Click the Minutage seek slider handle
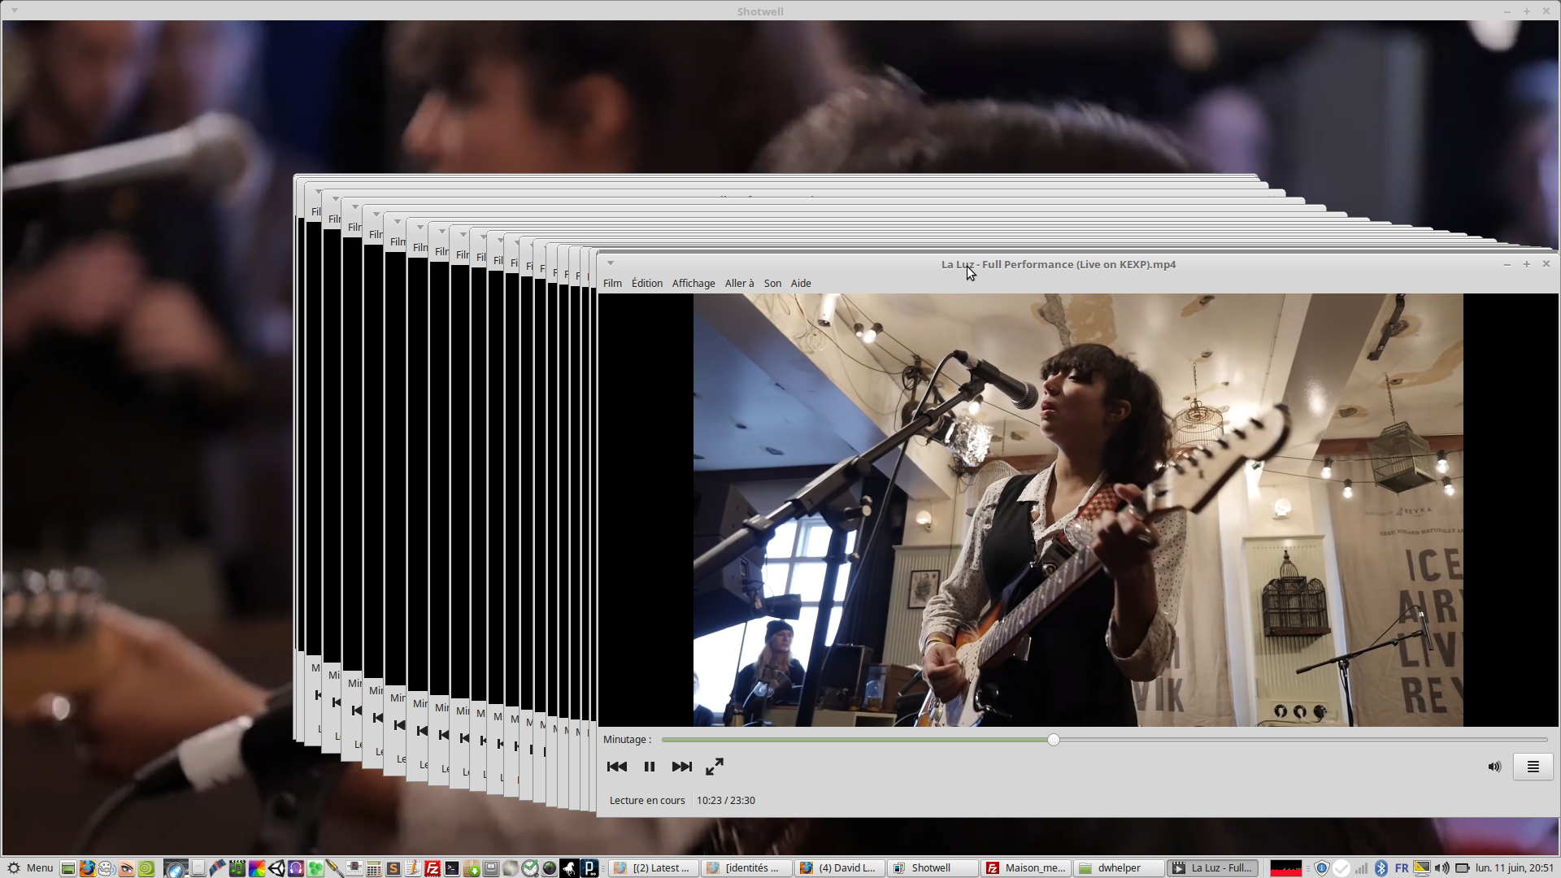This screenshot has height=878, width=1561. coord(1053,740)
